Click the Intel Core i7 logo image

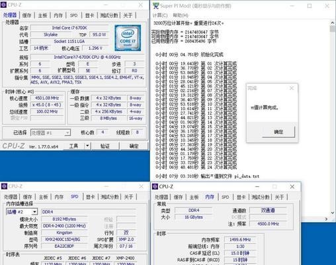click(128, 38)
